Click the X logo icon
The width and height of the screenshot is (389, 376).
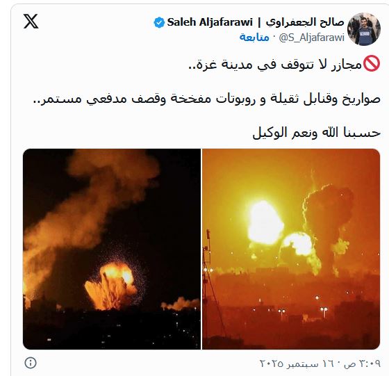coord(31,22)
